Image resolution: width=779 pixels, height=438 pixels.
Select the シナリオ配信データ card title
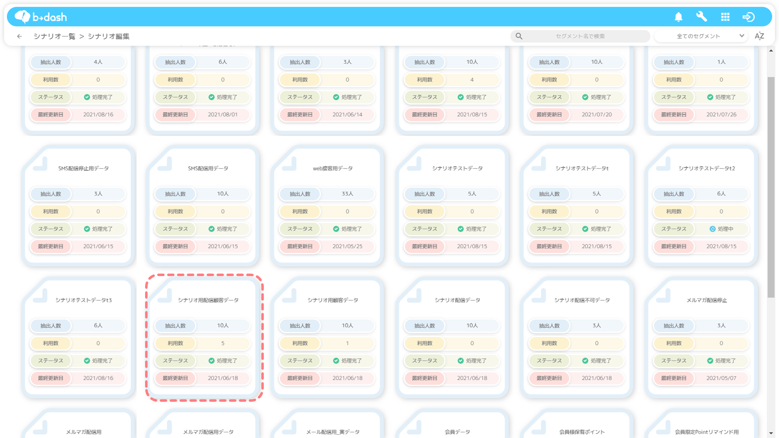pos(458,300)
